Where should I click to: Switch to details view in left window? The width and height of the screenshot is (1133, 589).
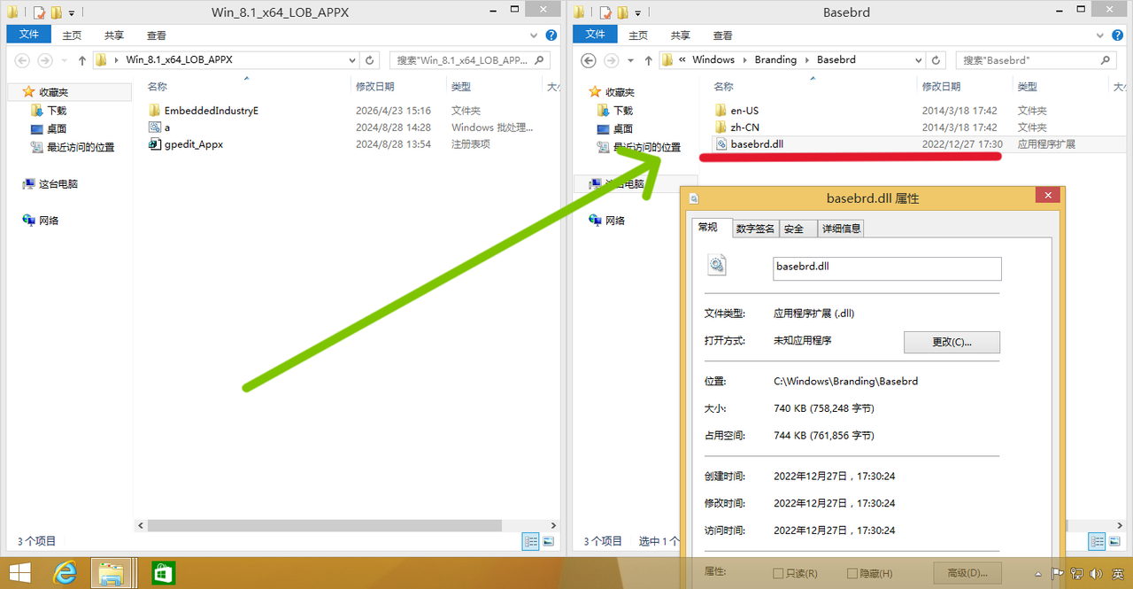[x=531, y=541]
